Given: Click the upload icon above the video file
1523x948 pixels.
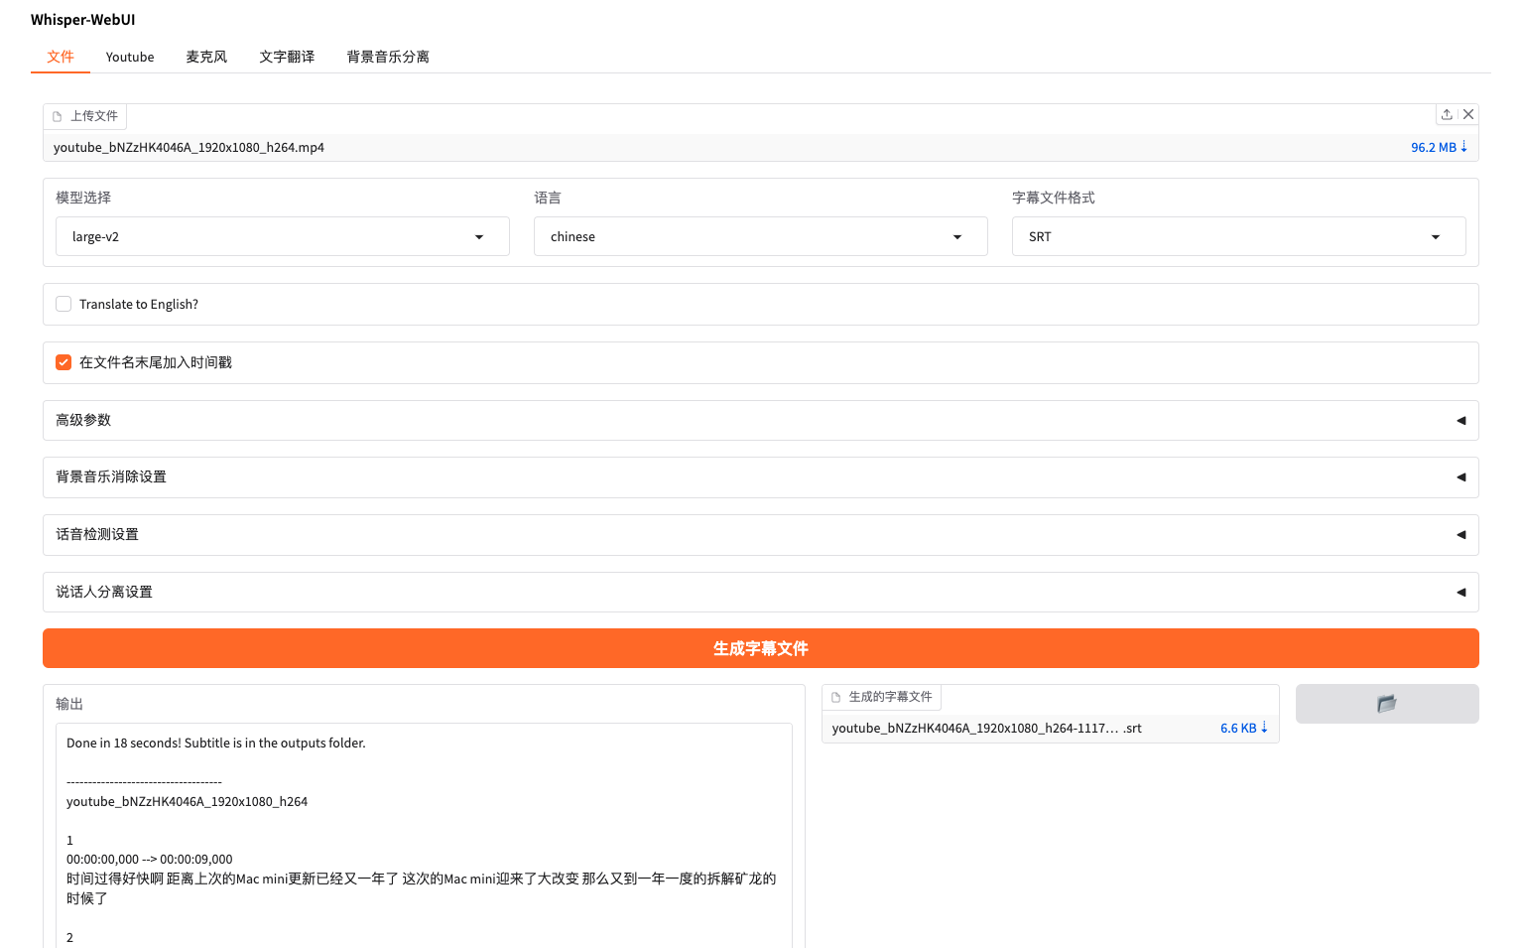Looking at the screenshot, I should point(1447,114).
